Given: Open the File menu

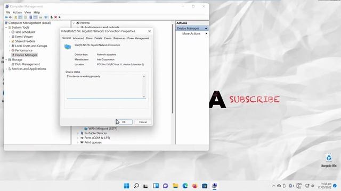Looking at the screenshot, I should (8, 12).
